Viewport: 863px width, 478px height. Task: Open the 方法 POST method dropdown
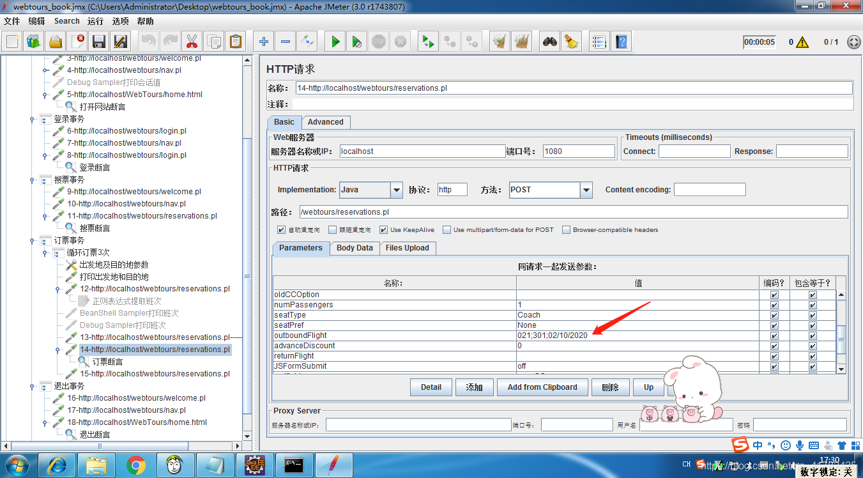[586, 190]
